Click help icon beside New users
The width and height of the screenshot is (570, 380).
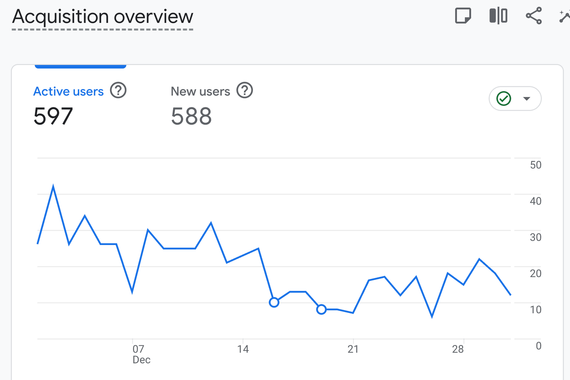point(244,90)
